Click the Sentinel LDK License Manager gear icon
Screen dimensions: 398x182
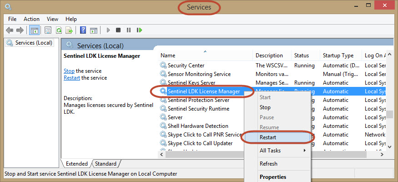(163, 91)
